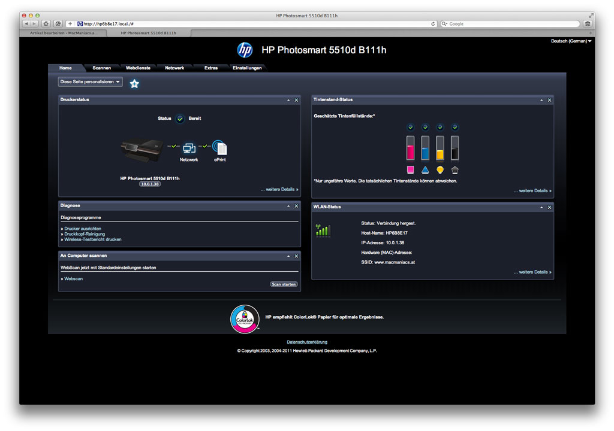The height and width of the screenshot is (431, 614).
Task: Collapse the Diagnose panel
Action: pyautogui.click(x=288, y=206)
